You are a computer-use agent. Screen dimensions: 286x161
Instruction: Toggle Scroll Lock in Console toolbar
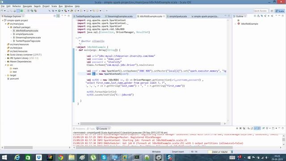click(252, 128)
